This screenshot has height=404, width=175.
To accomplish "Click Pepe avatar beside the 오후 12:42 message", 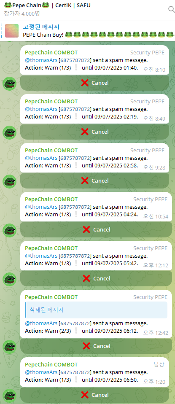I will pyautogui.click(x=10, y=347).
